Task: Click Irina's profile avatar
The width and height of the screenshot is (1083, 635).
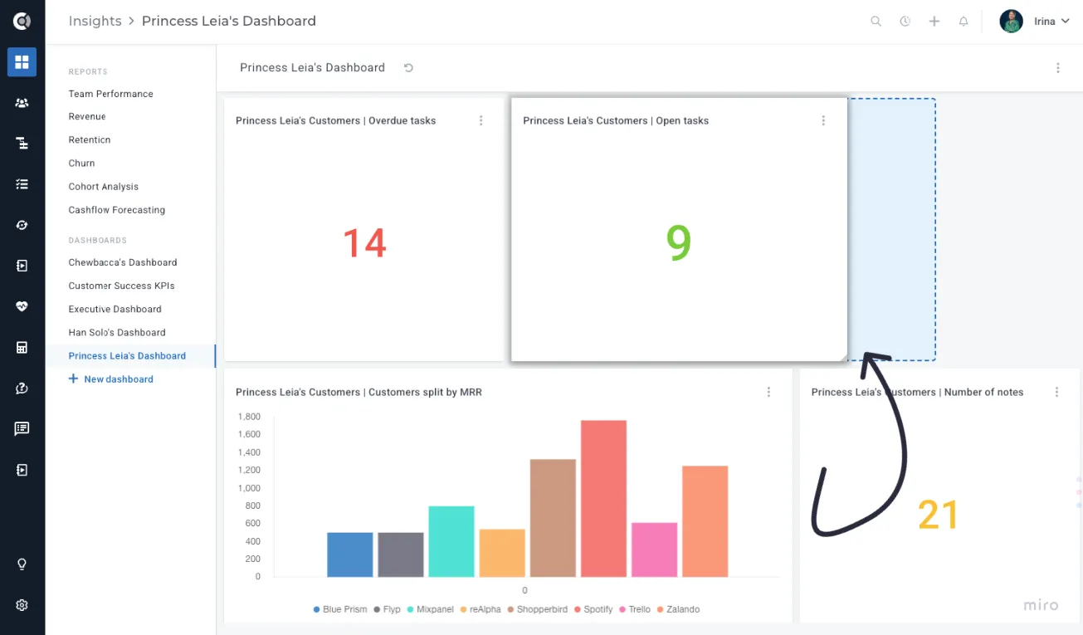Action: [1011, 22]
